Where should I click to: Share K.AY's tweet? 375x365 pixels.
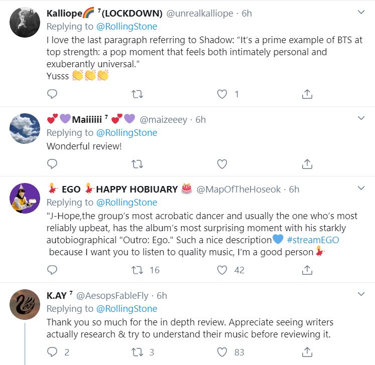pos(307,352)
